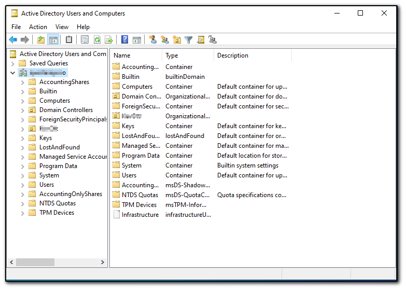
Task: Select ForeignSecurityPrincipals in the tree
Action: [x=73, y=119]
